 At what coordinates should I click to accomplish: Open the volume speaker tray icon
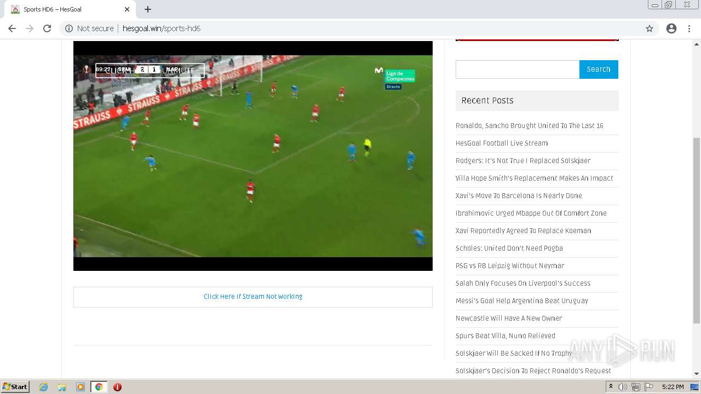(x=623, y=387)
